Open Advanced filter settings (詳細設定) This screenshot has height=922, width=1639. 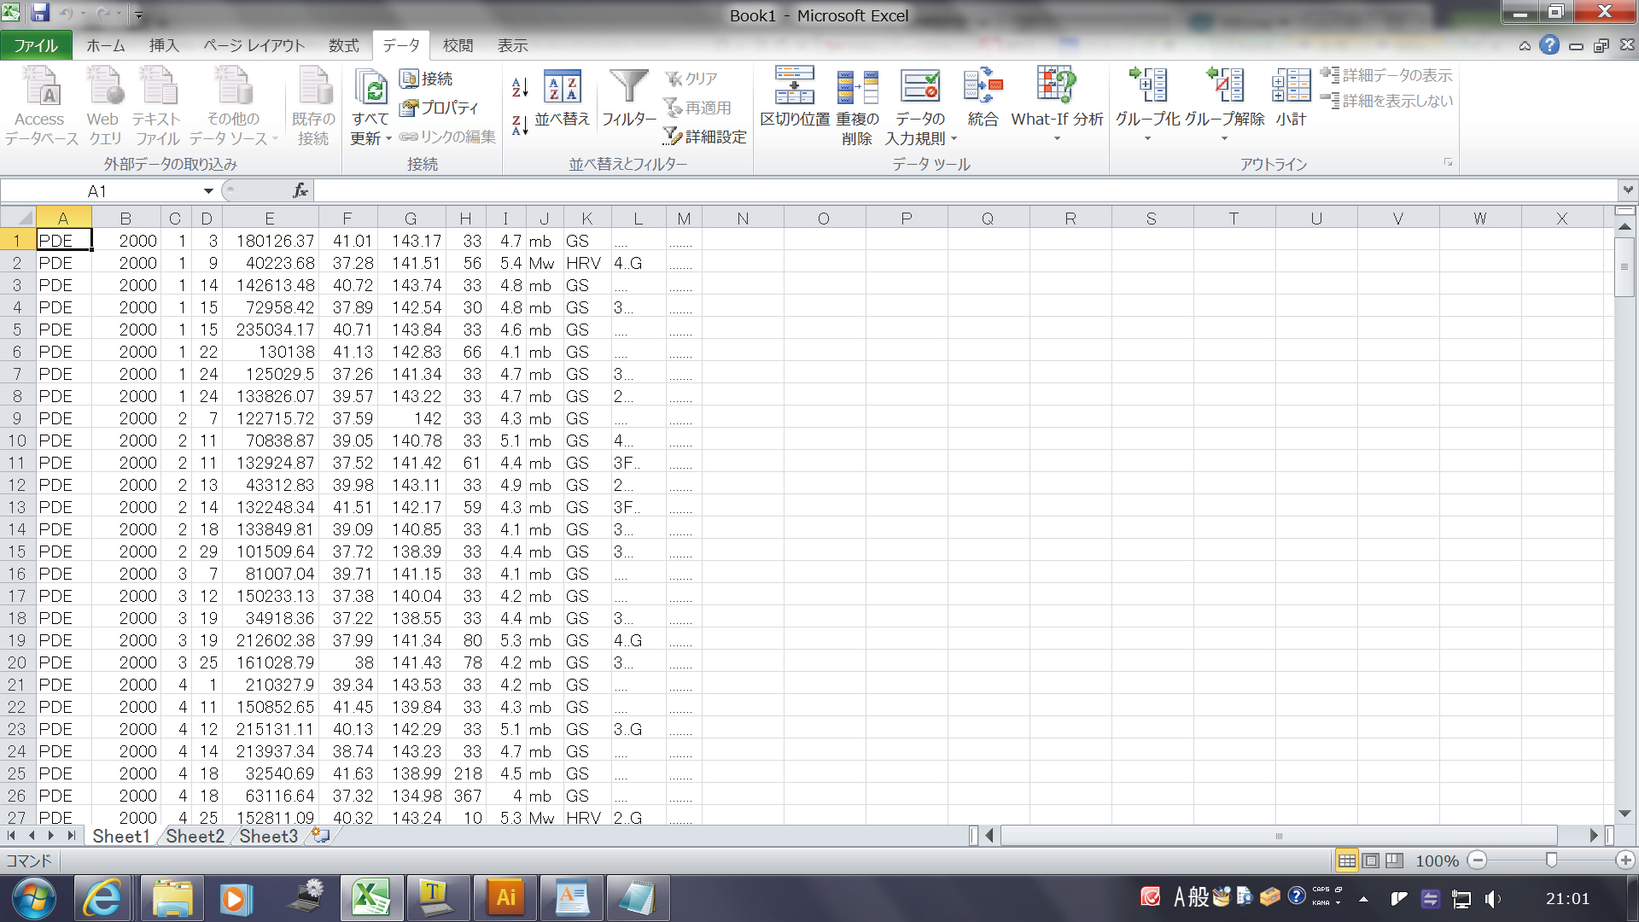[x=705, y=137]
